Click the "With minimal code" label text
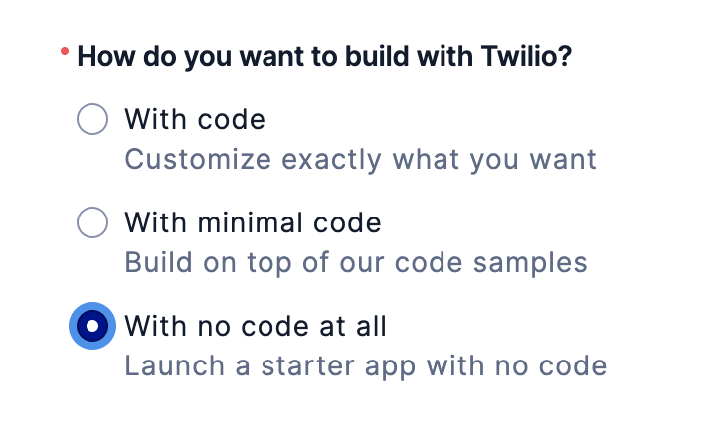708x435 pixels. [253, 222]
